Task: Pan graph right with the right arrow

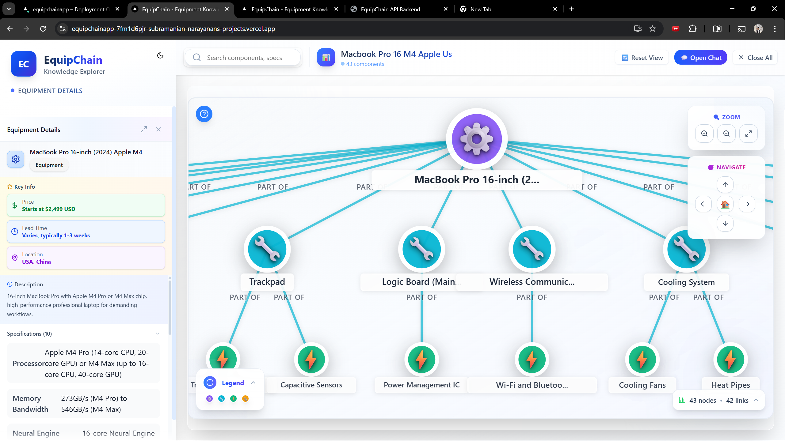Action: click(x=747, y=204)
